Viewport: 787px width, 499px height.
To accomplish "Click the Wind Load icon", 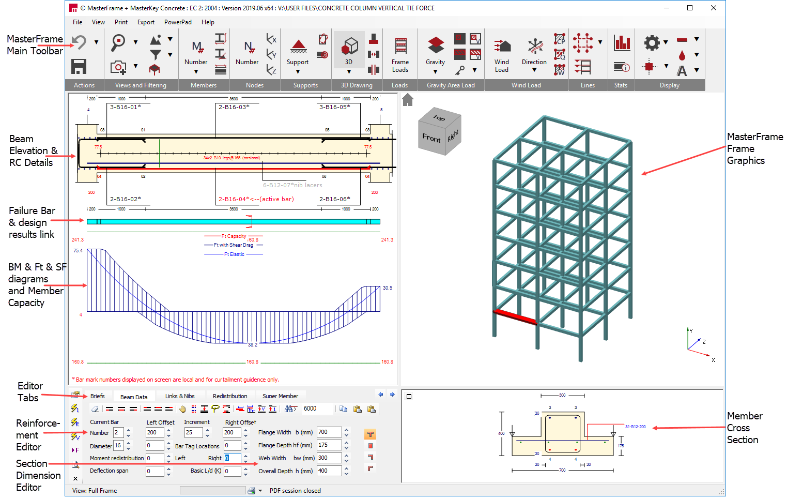I will pyautogui.click(x=502, y=47).
